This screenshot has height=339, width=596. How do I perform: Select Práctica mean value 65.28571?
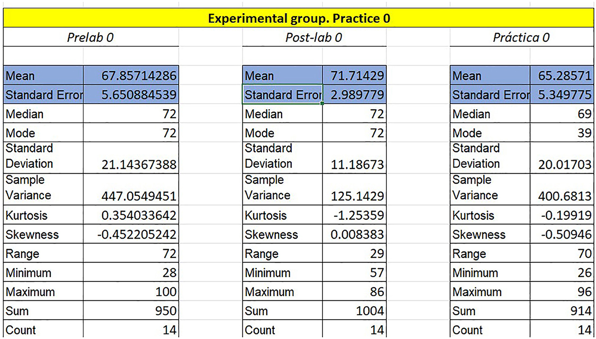562,76
